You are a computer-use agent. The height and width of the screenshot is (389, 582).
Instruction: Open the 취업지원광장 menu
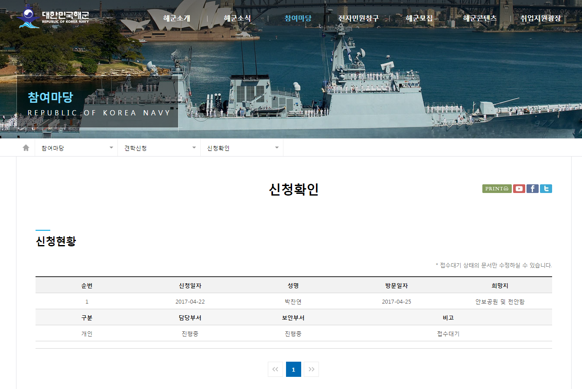tap(540, 18)
